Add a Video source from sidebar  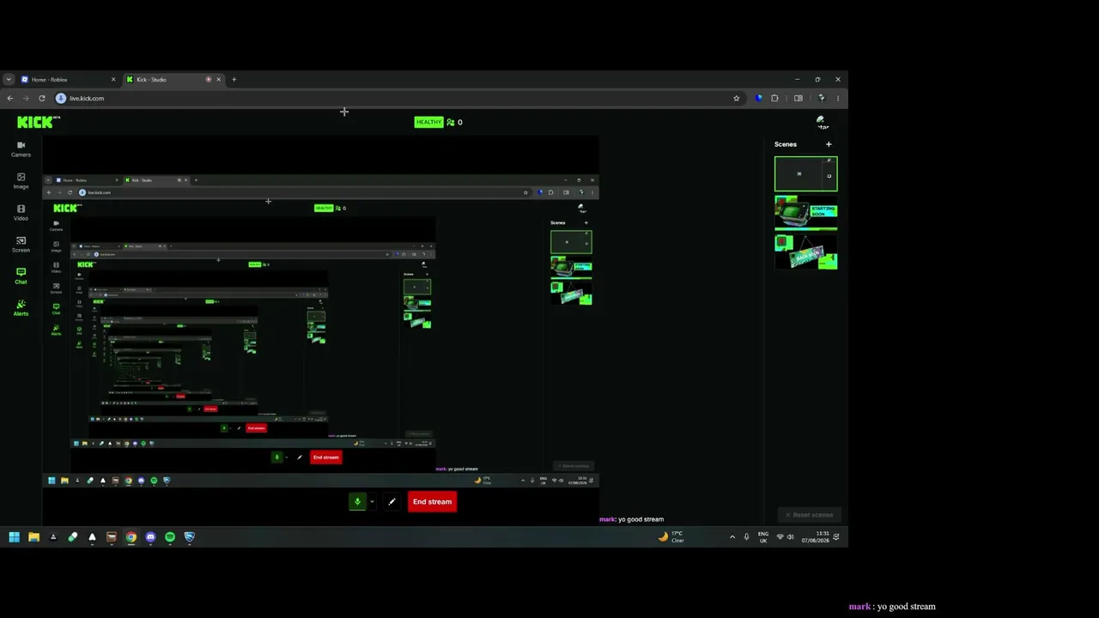(x=21, y=212)
